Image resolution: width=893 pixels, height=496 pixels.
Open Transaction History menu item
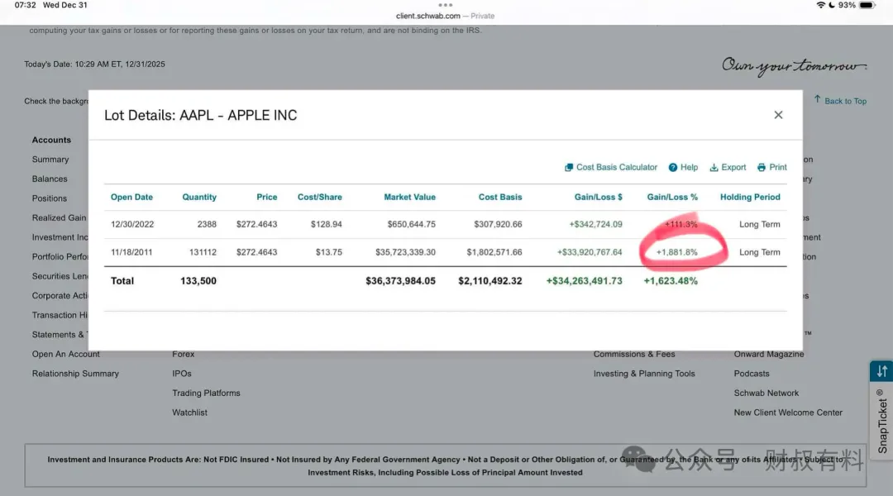[60, 315]
